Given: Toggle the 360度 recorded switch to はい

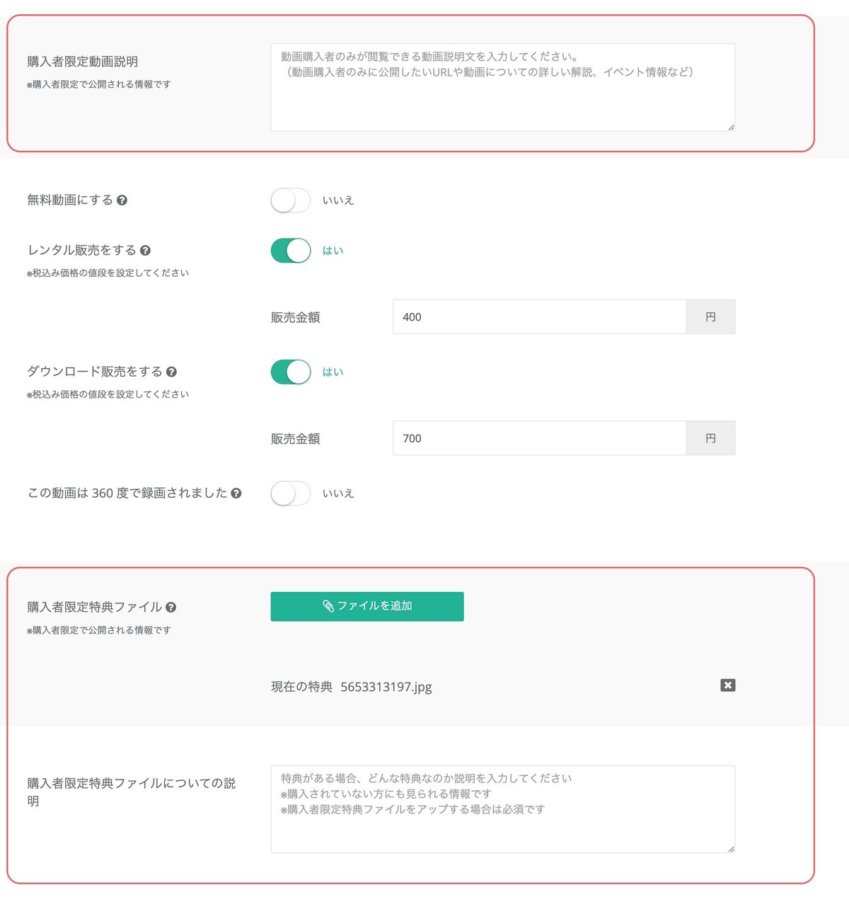Looking at the screenshot, I should point(290,493).
